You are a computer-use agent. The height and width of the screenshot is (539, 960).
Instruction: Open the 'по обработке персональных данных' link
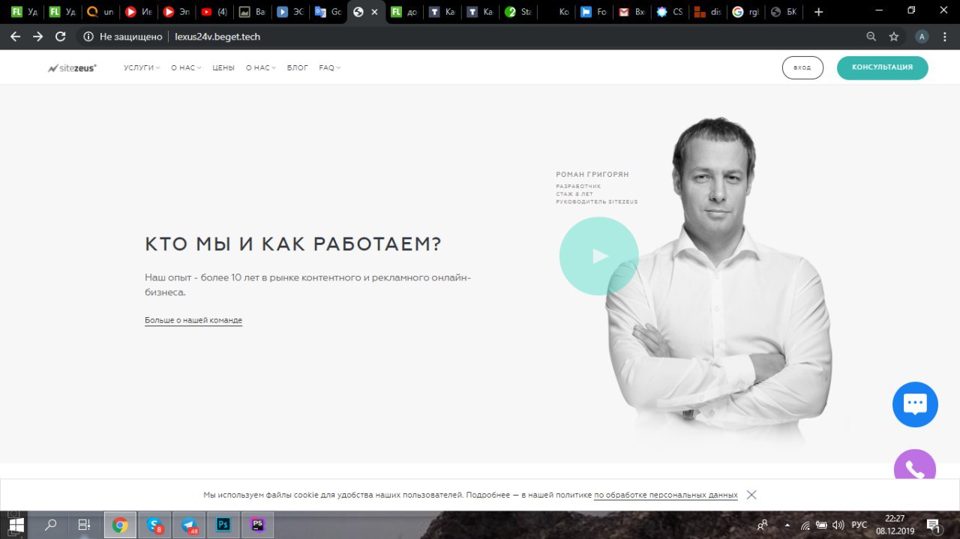click(x=666, y=496)
